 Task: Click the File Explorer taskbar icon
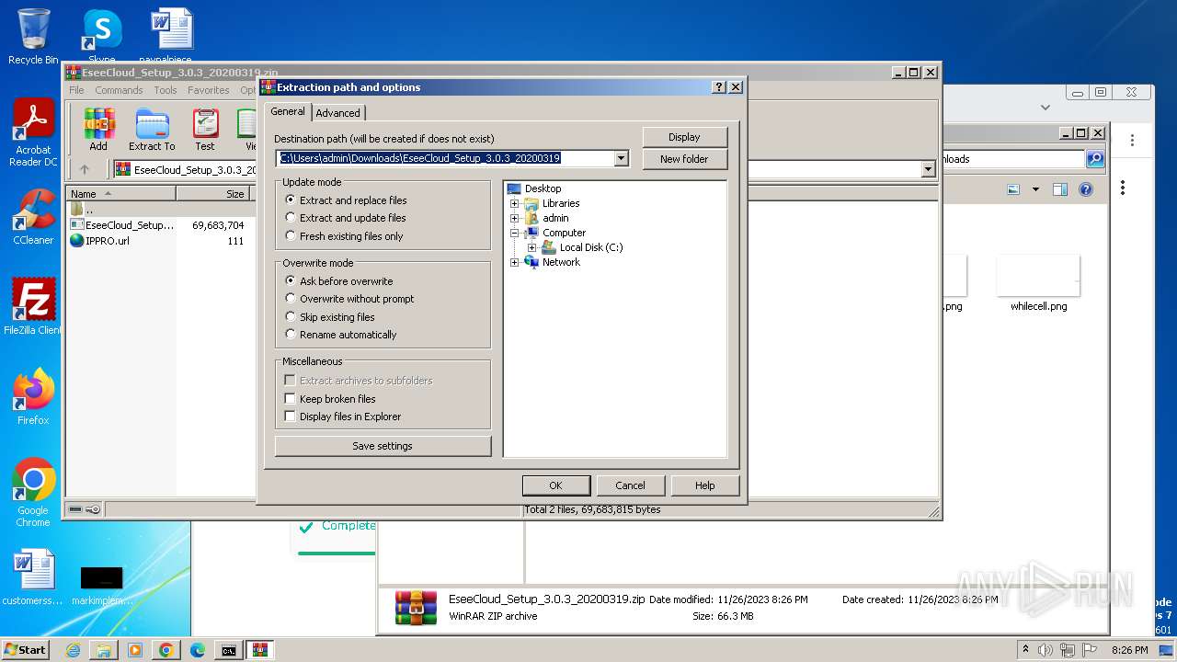(x=104, y=650)
